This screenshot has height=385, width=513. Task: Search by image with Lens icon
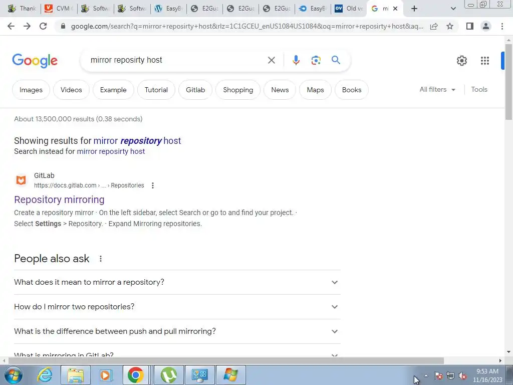316,60
